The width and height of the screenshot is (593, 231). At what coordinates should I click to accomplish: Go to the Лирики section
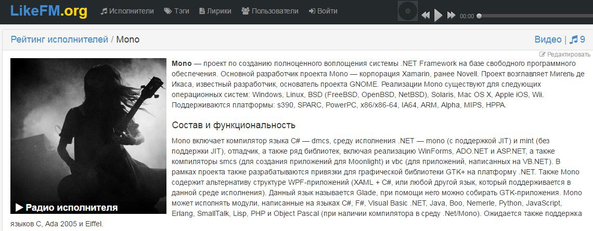click(215, 11)
